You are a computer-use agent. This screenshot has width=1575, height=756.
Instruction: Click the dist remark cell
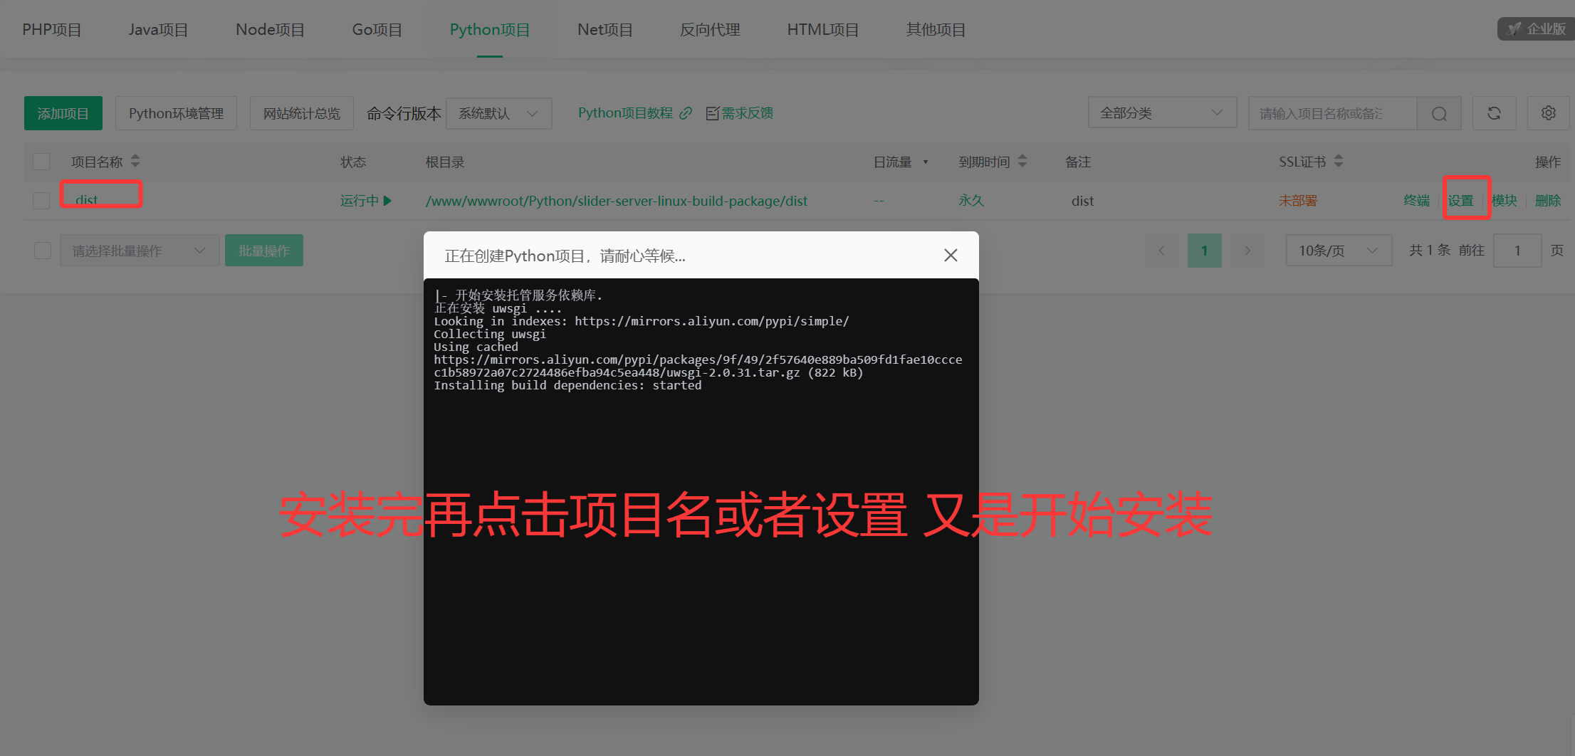click(x=1082, y=201)
